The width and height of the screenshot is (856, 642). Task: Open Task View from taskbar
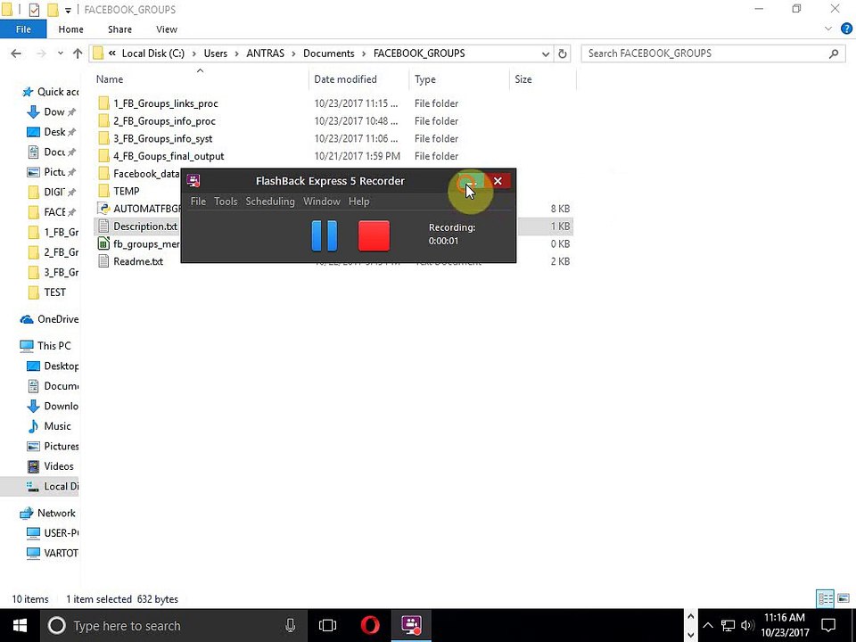327,626
